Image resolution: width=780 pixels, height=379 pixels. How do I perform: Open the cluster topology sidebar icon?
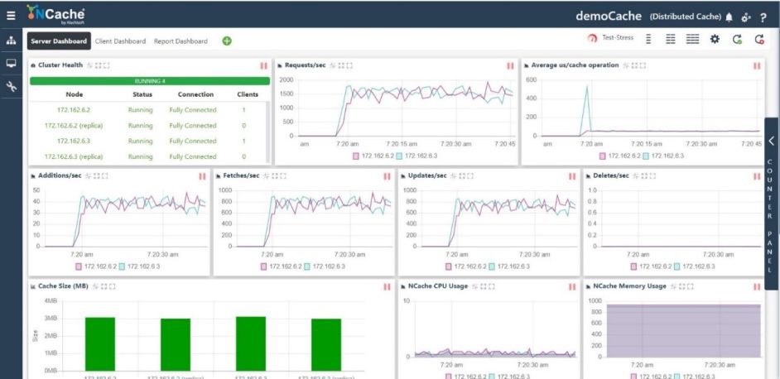[11, 41]
